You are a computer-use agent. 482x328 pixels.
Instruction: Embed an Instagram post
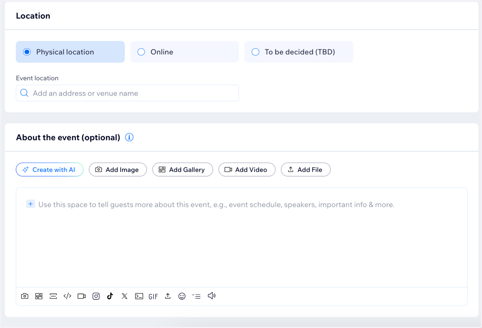(x=96, y=296)
